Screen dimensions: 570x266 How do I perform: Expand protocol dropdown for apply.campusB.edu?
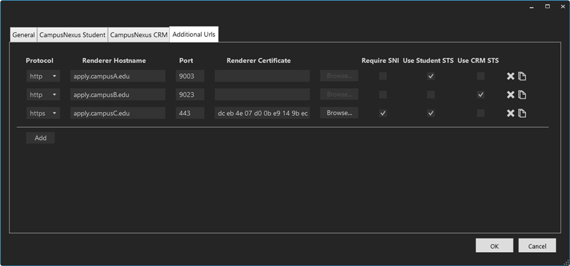[43, 94]
